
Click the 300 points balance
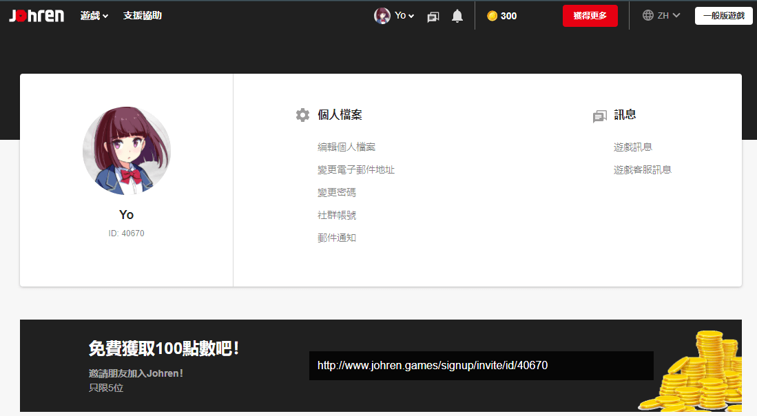coord(508,16)
